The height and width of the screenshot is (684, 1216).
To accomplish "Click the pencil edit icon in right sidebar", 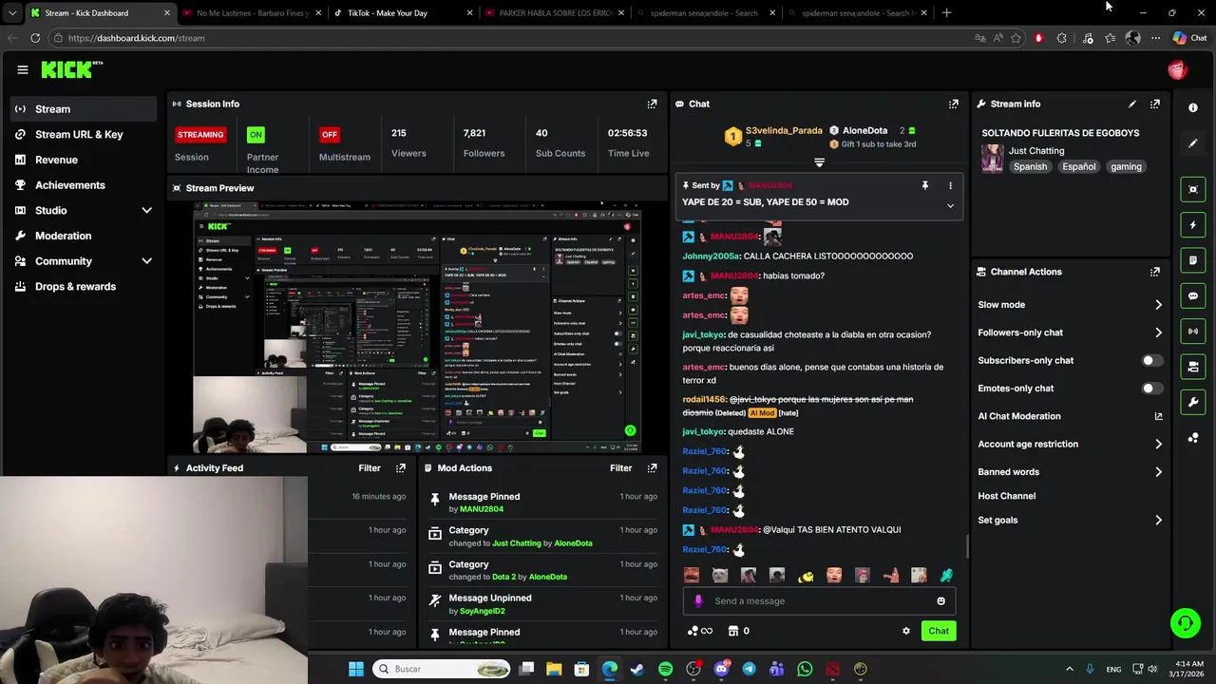I will [1193, 143].
